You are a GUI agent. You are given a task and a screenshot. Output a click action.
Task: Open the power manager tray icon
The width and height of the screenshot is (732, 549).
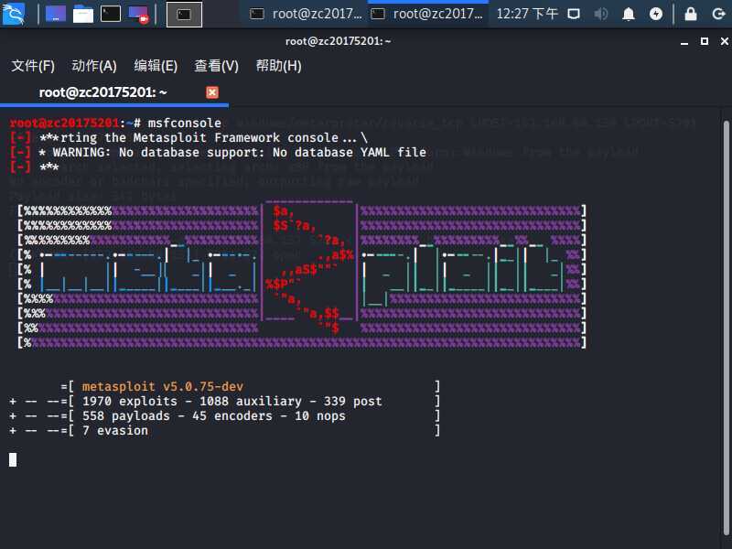(x=656, y=14)
